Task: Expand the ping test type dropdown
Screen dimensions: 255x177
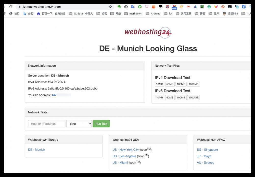Action: (79, 124)
